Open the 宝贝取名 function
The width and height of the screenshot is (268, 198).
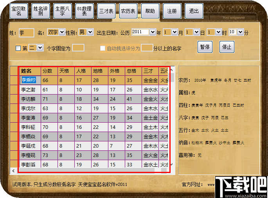tap(19, 11)
